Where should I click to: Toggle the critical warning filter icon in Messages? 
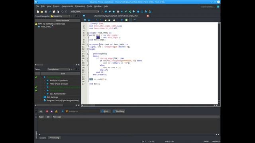tap(52, 111)
